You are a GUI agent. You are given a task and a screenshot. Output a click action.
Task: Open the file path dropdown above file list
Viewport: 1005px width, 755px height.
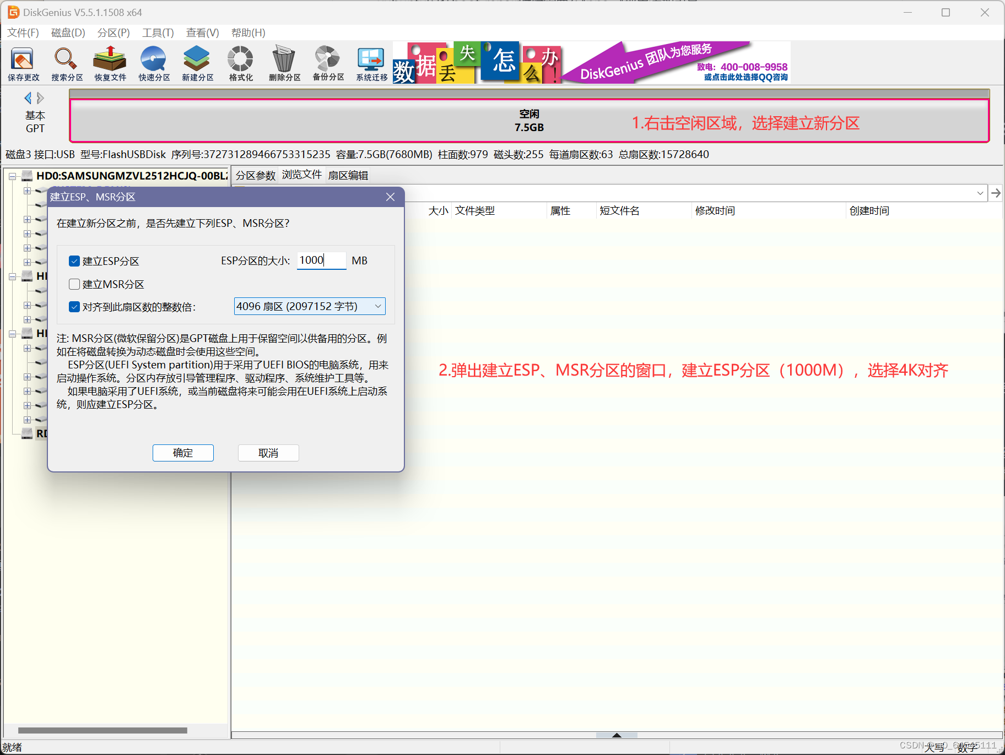[980, 193]
